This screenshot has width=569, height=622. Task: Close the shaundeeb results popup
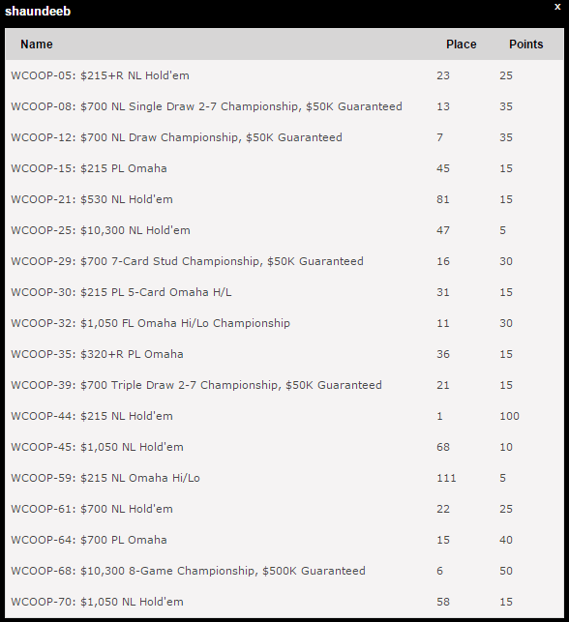(x=557, y=7)
